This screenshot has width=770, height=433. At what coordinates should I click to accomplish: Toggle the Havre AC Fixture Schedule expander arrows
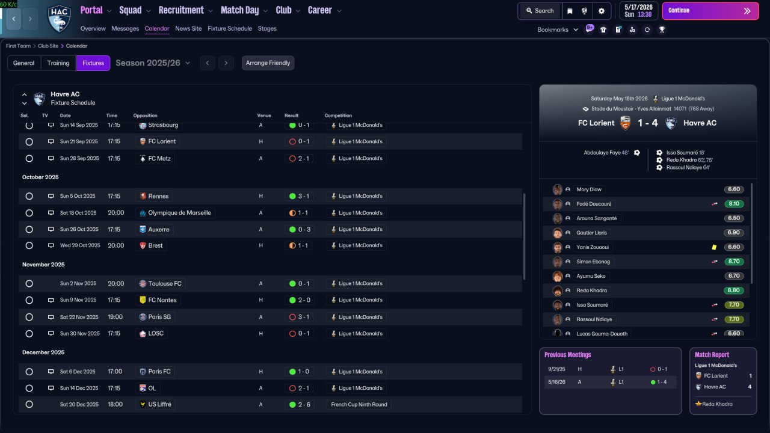[25, 99]
